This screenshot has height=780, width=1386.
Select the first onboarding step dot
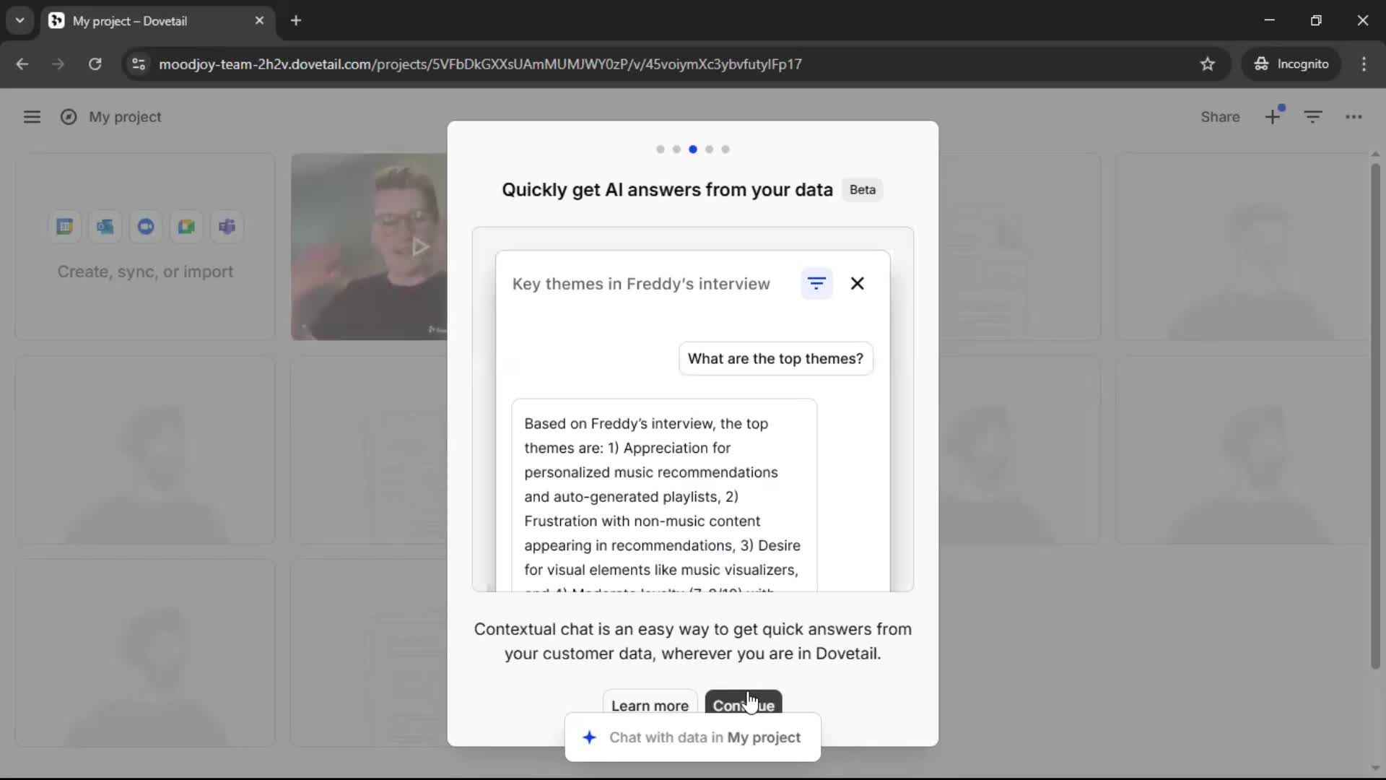point(660,149)
